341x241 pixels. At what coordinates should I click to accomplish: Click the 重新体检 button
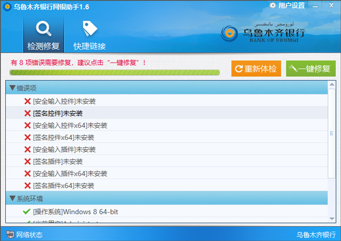(256, 69)
